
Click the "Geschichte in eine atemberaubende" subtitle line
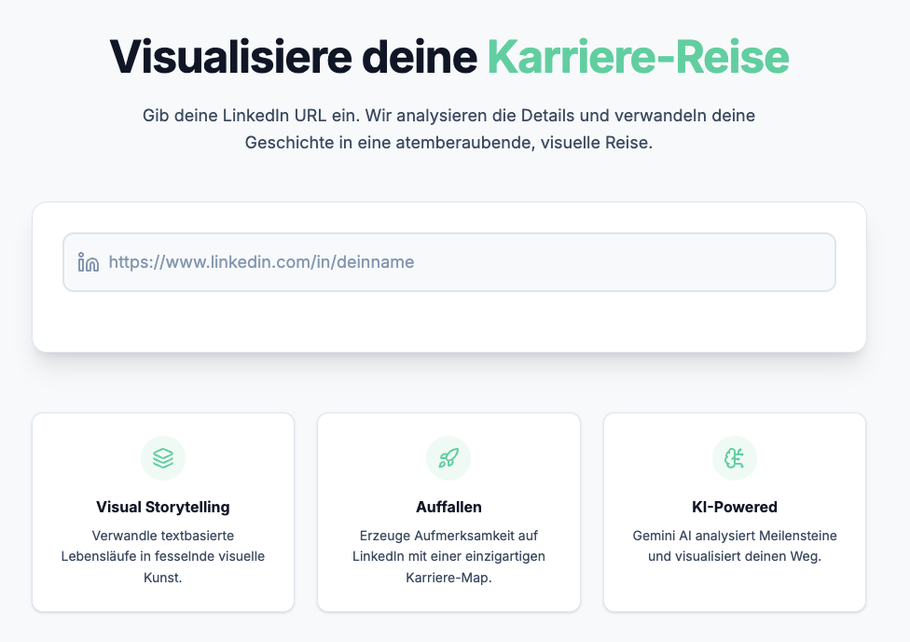click(x=448, y=145)
